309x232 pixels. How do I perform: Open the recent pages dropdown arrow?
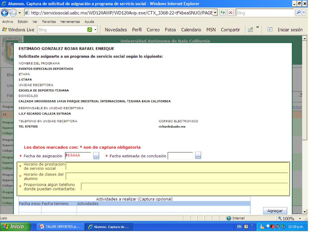(x=20, y=13)
